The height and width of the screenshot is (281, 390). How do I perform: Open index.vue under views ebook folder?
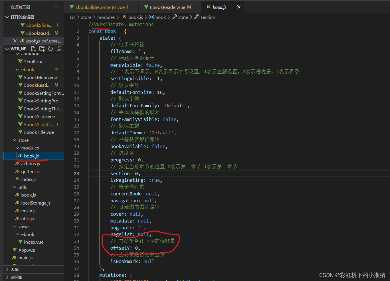34,242
